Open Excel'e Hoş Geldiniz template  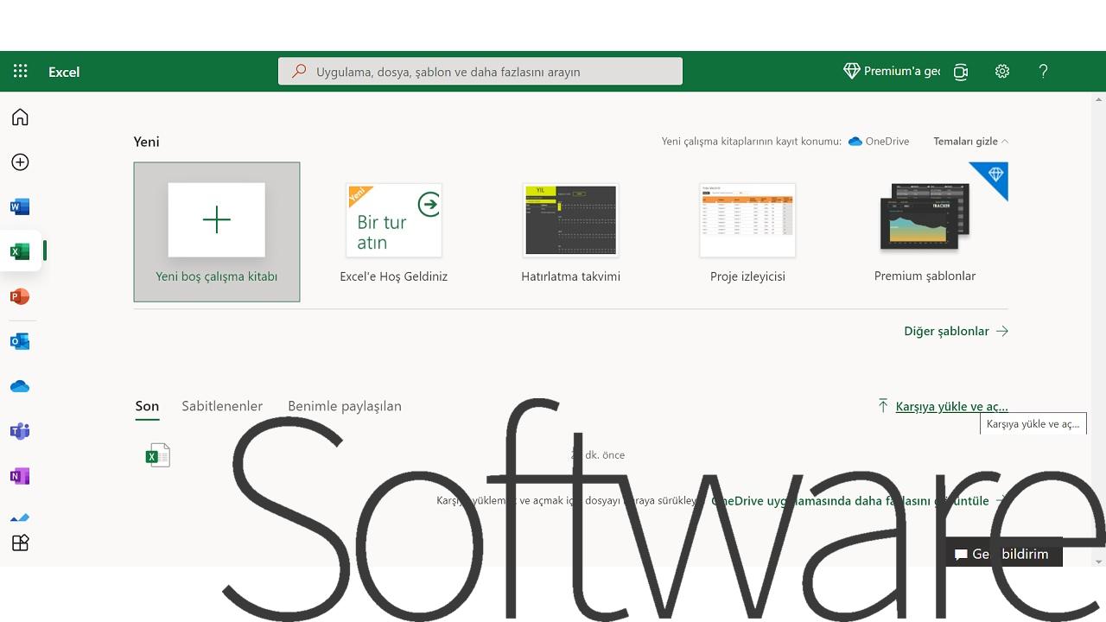394,232
